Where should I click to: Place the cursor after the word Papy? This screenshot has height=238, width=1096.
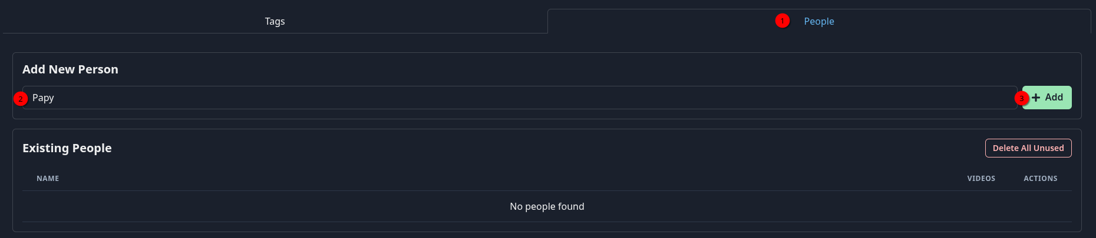[x=55, y=98]
